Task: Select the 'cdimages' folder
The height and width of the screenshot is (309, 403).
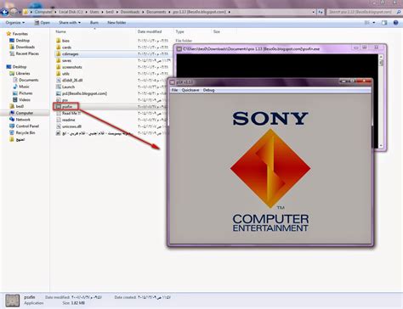Action: (x=67, y=53)
